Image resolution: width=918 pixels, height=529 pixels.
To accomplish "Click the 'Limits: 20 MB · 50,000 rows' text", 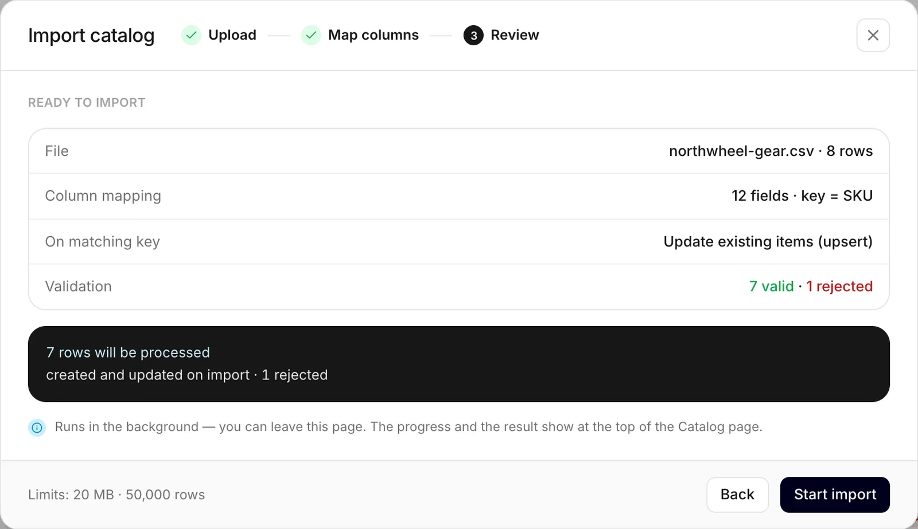I will coord(116,495).
